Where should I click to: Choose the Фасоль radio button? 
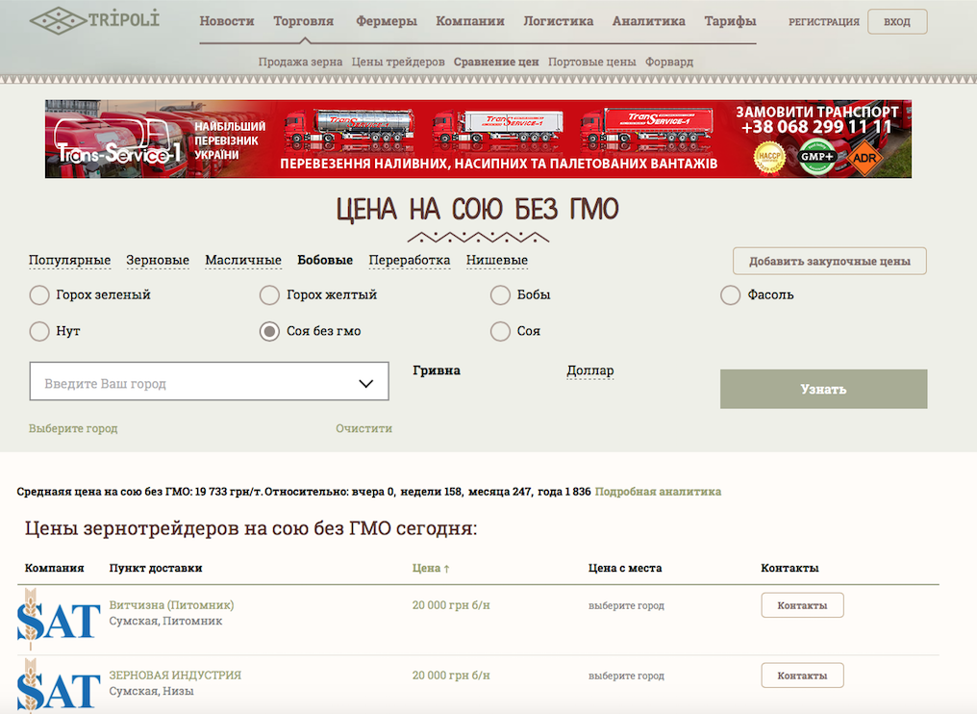[730, 295]
